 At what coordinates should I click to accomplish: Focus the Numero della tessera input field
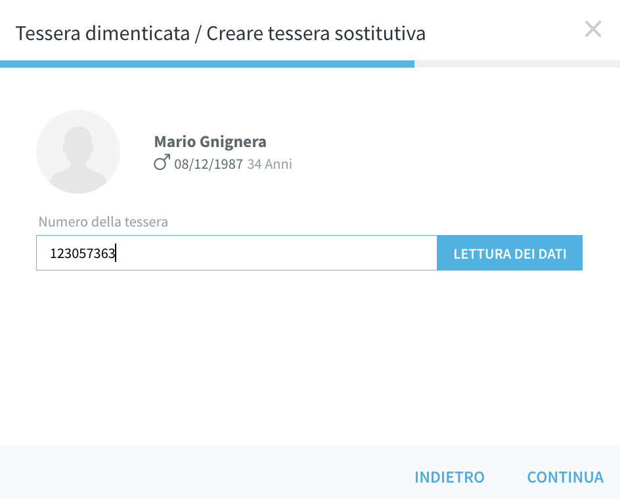(x=236, y=253)
